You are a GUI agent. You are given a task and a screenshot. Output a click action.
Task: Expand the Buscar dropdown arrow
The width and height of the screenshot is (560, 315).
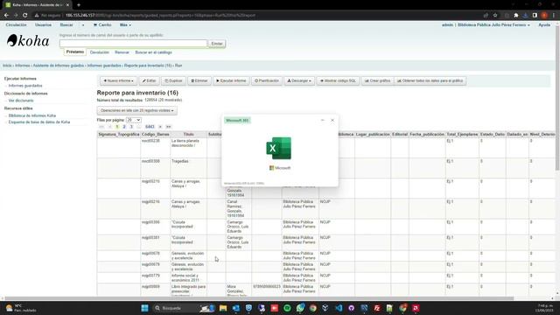[83, 25]
